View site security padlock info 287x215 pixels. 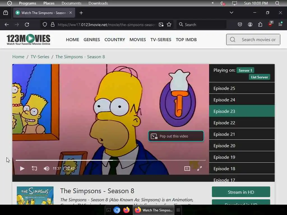[x=53, y=25]
